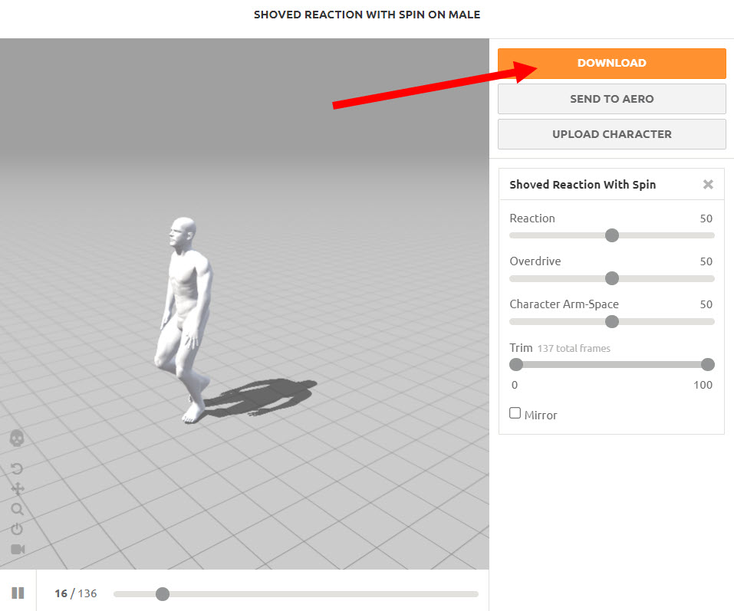This screenshot has height=611, width=734.
Task: Click the frame counter 16 / 136
Action: point(76,593)
